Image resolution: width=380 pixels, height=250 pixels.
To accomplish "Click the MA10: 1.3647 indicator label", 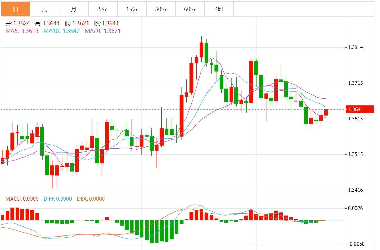I will [x=62, y=31].
